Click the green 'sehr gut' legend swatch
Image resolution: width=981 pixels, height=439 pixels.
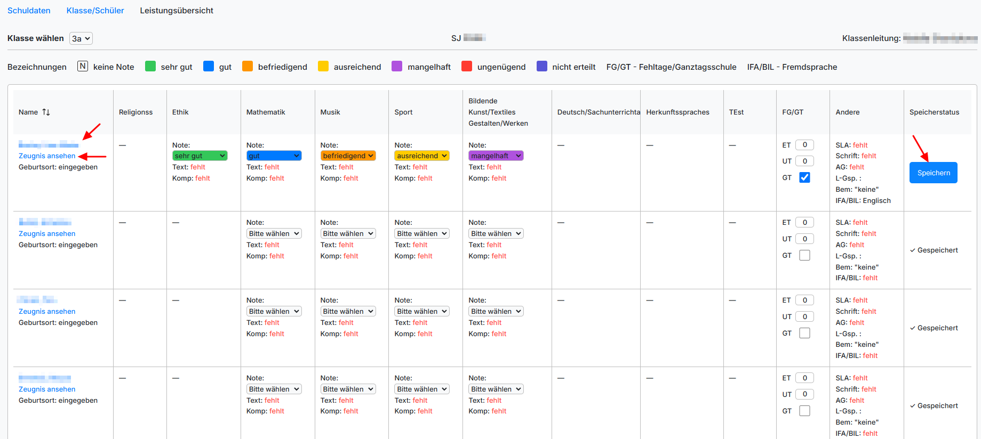point(150,67)
